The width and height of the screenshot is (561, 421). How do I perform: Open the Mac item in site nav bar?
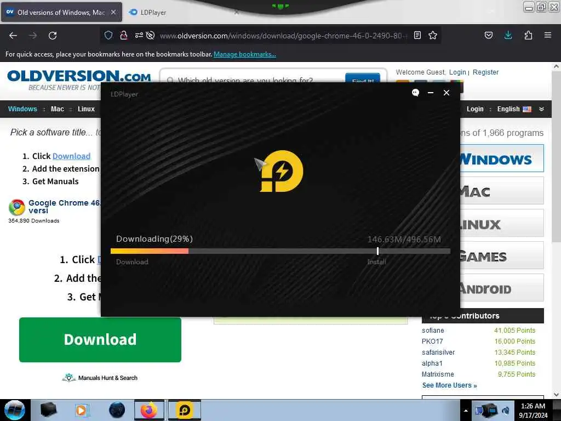(x=57, y=109)
